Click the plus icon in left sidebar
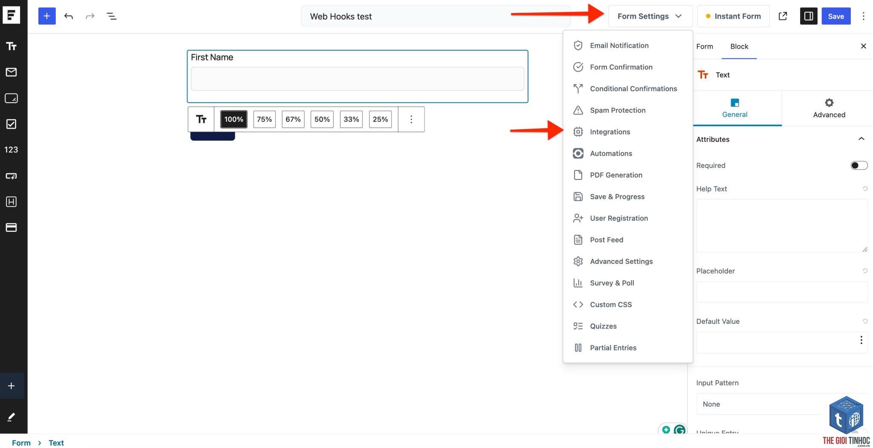The width and height of the screenshot is (873, 448). pos(12,386)
